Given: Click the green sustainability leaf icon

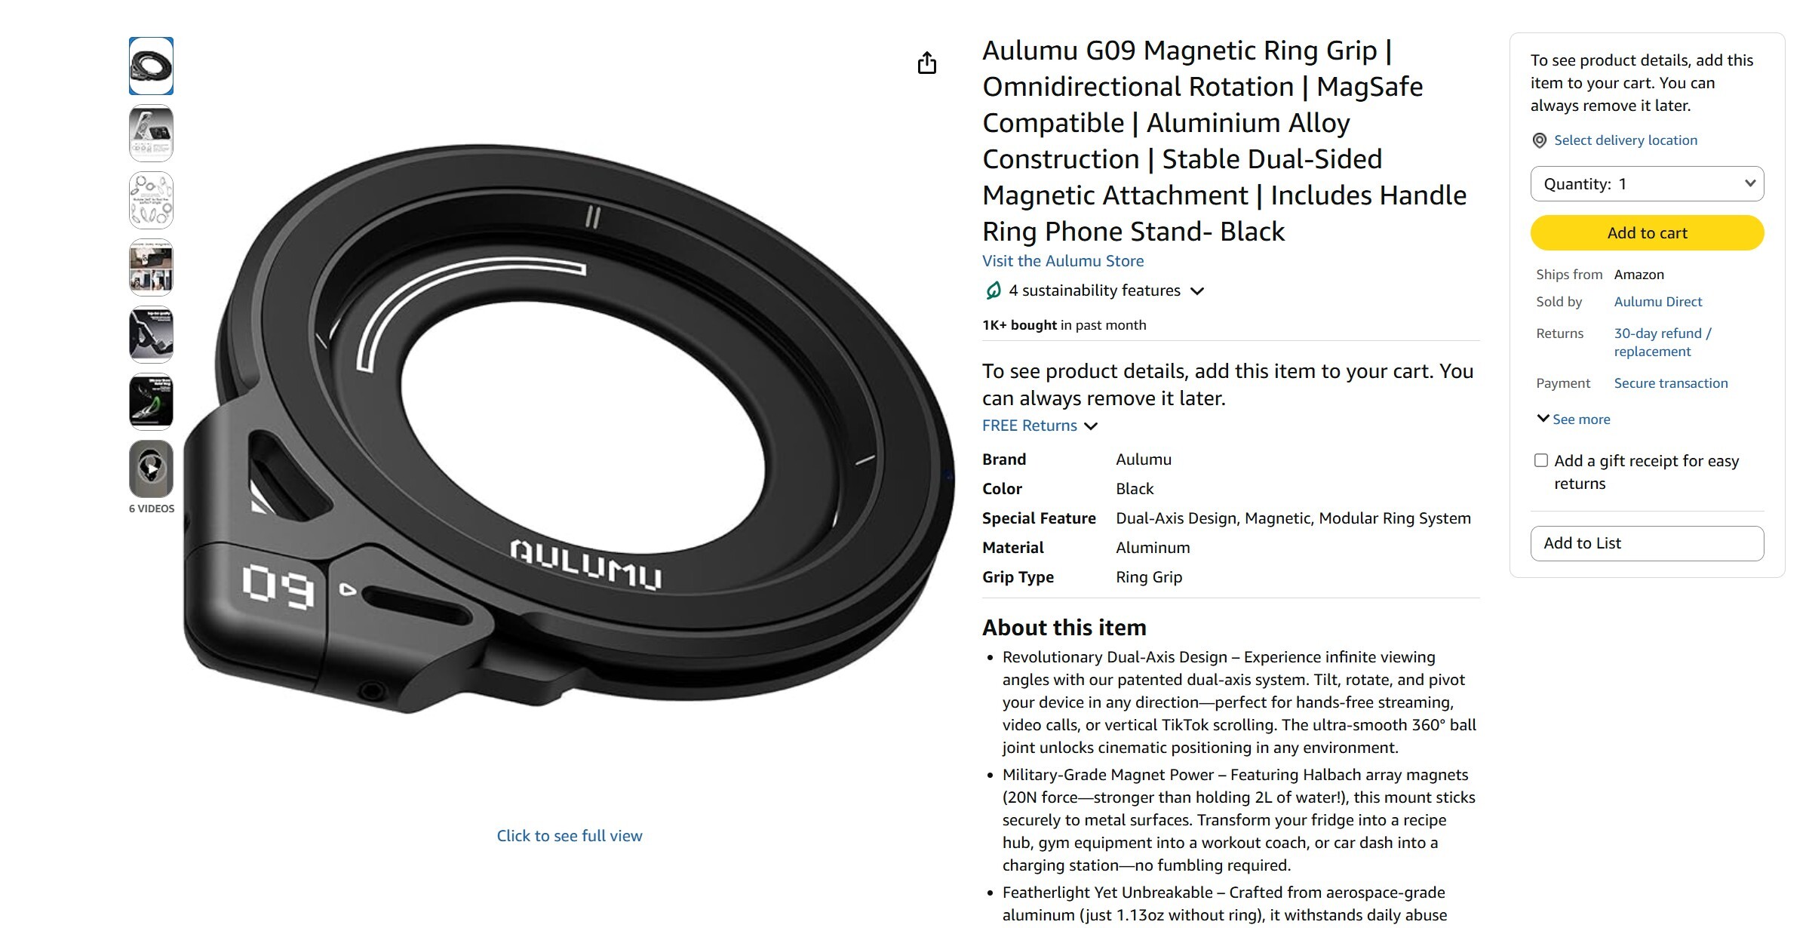Looking at the screenshot, I should 993,290.
